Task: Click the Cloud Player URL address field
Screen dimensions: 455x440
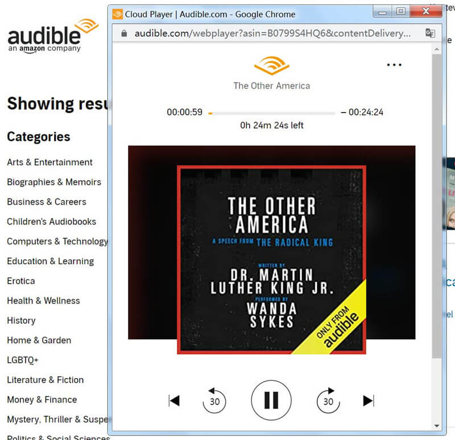Action: 272,34
